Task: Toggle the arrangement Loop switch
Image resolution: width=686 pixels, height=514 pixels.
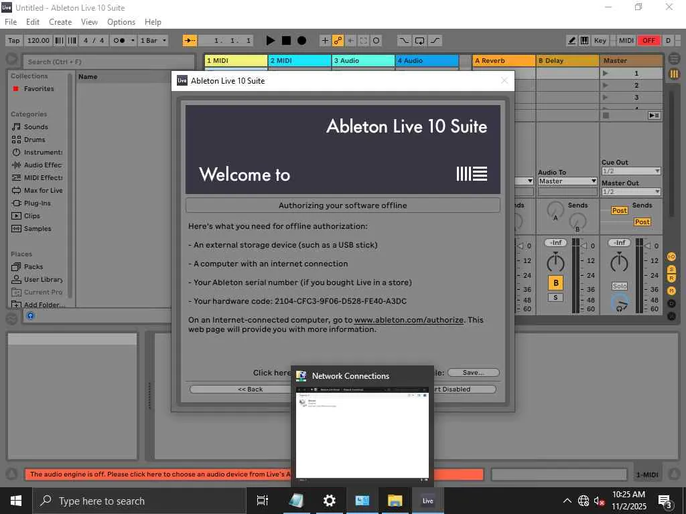Action: (419, 41)
